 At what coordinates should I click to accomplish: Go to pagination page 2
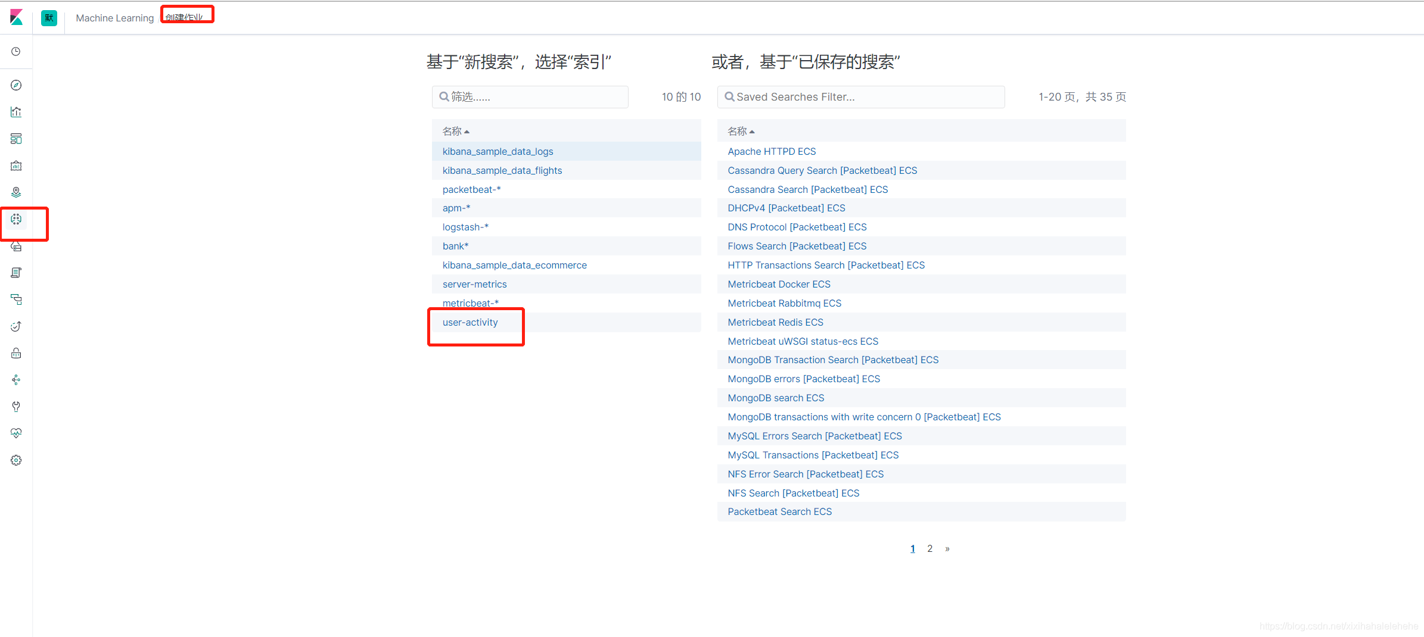pyautogui.click(x=929, y=548)
